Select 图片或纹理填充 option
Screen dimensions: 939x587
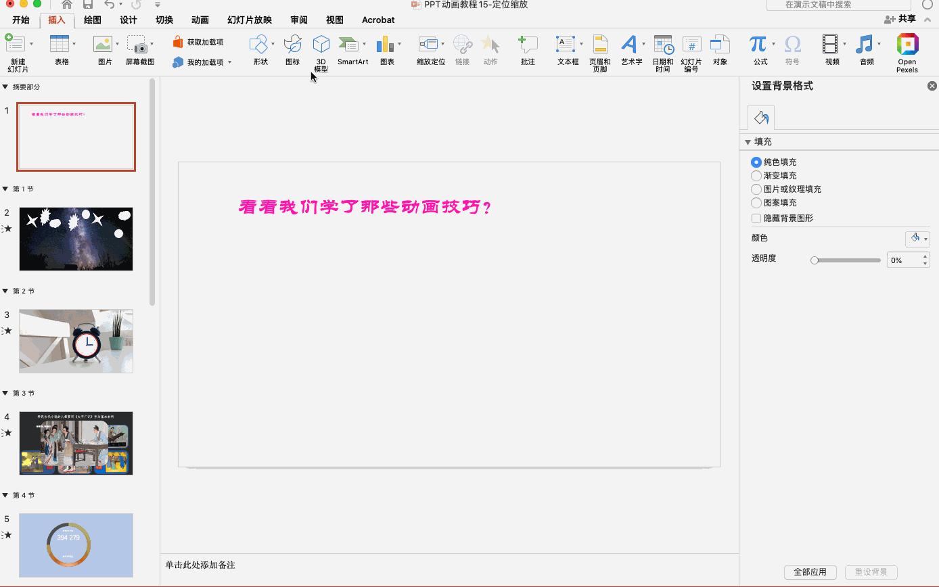[756, 189]
